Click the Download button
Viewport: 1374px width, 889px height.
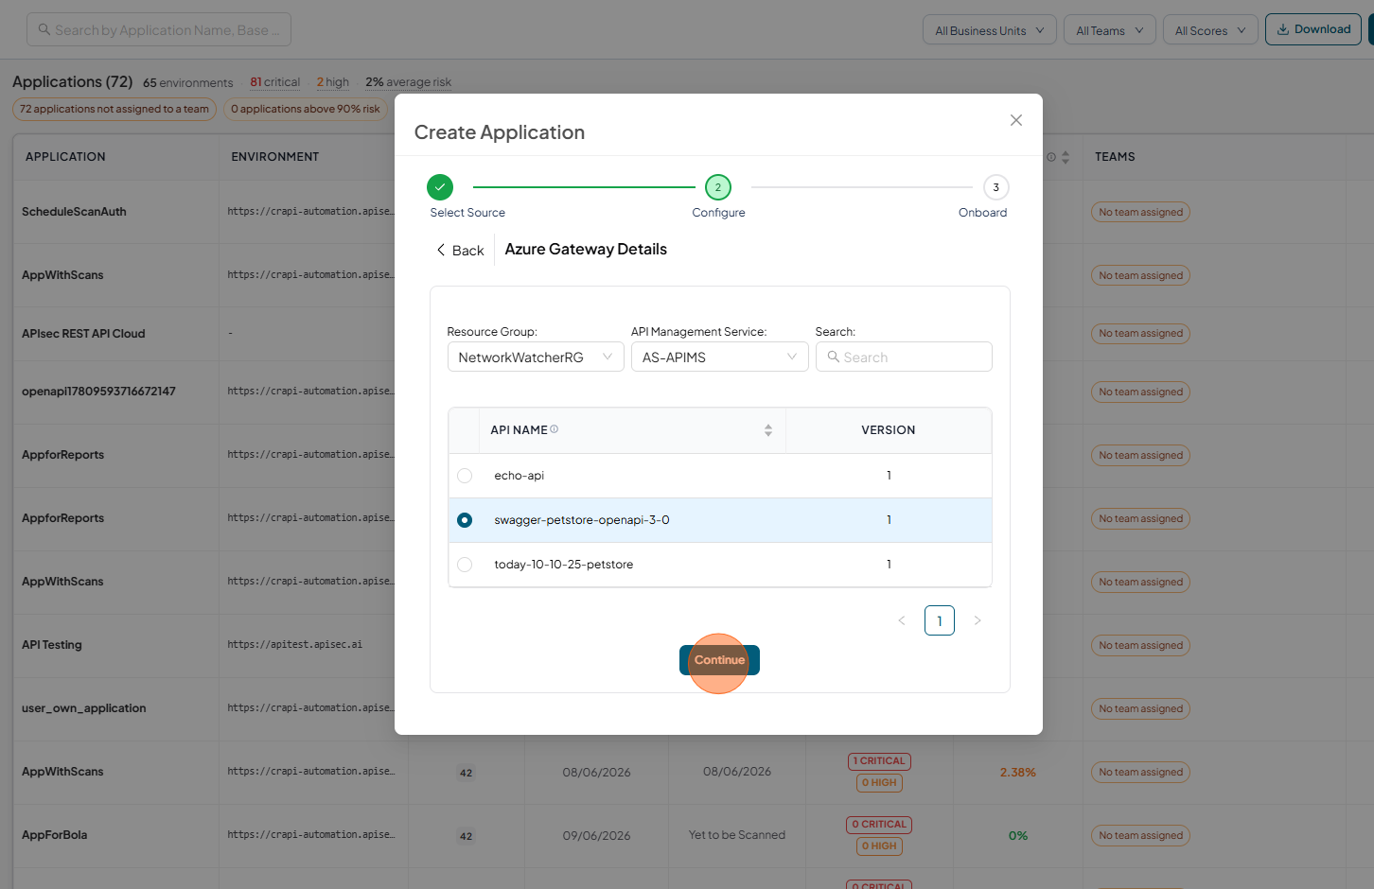tap(1313, 29)
